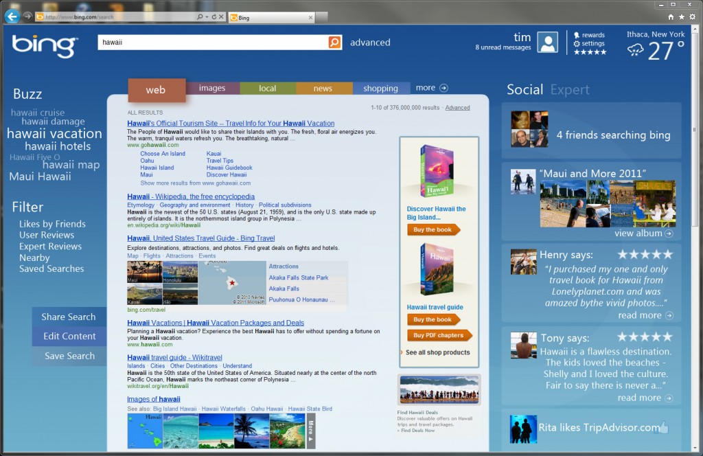
Task: Click Images of hawaii link
Action: 153,399
